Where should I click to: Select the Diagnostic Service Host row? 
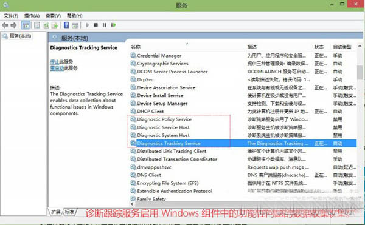(243, 127)
